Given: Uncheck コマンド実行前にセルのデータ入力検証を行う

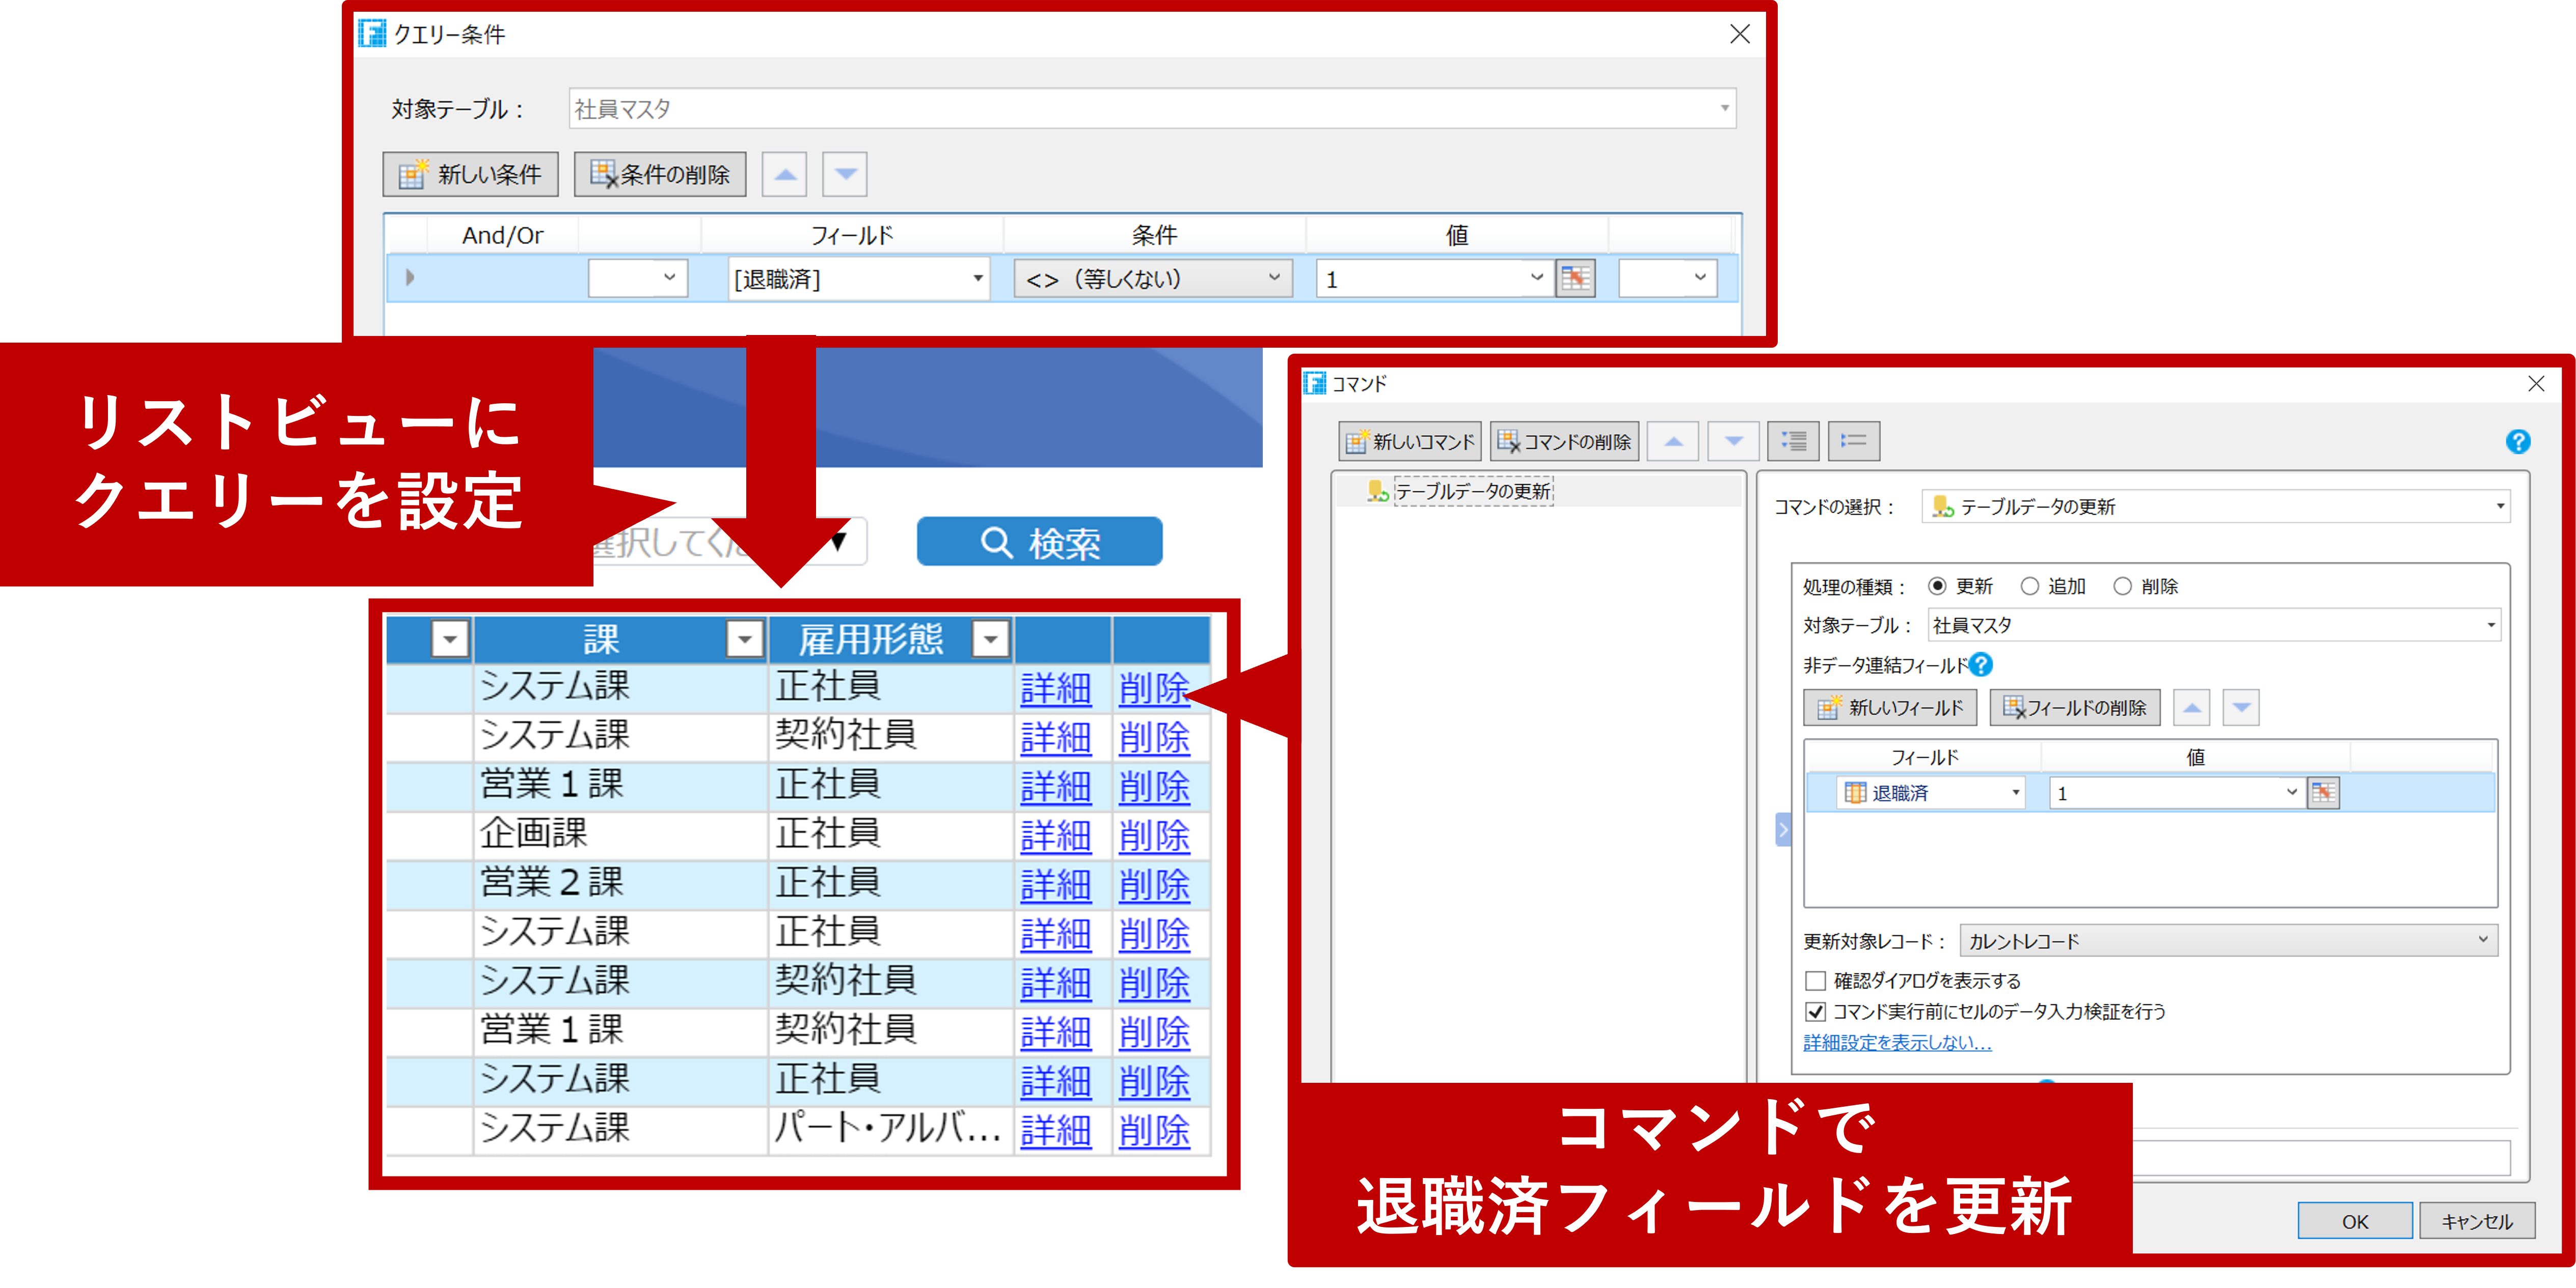Looking at the screenshot, I should [1816, 1011].
